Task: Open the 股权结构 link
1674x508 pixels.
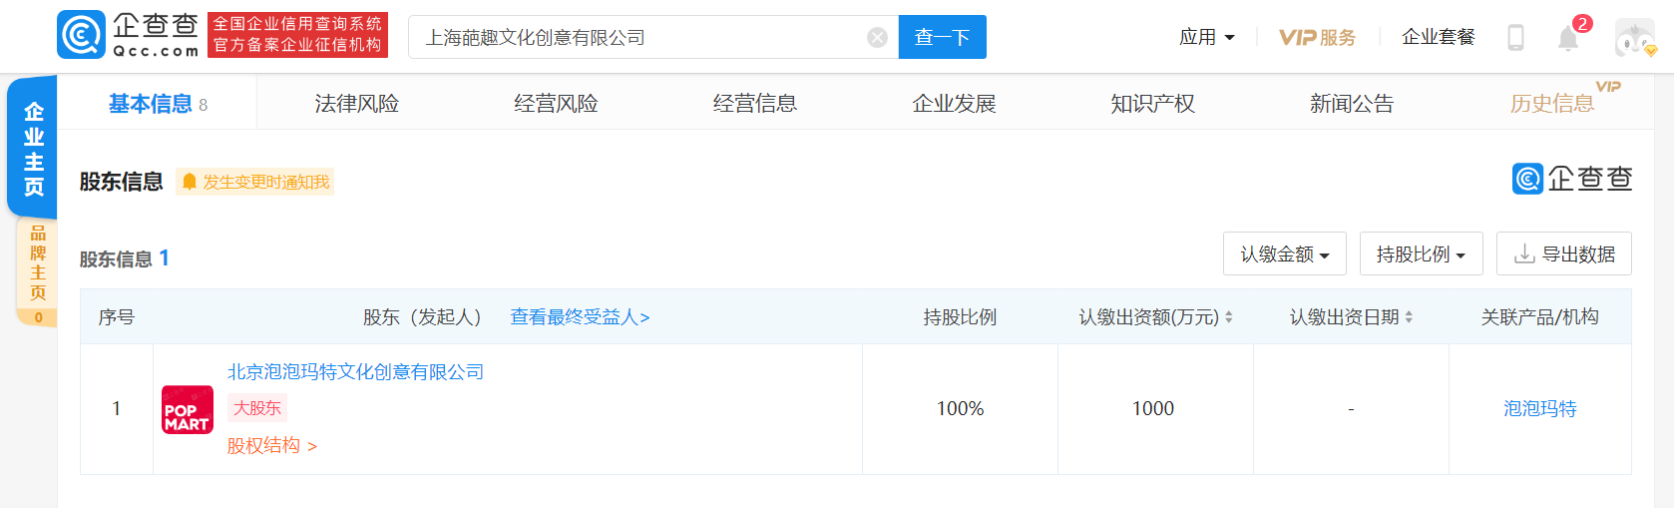Action: point(271,446)
